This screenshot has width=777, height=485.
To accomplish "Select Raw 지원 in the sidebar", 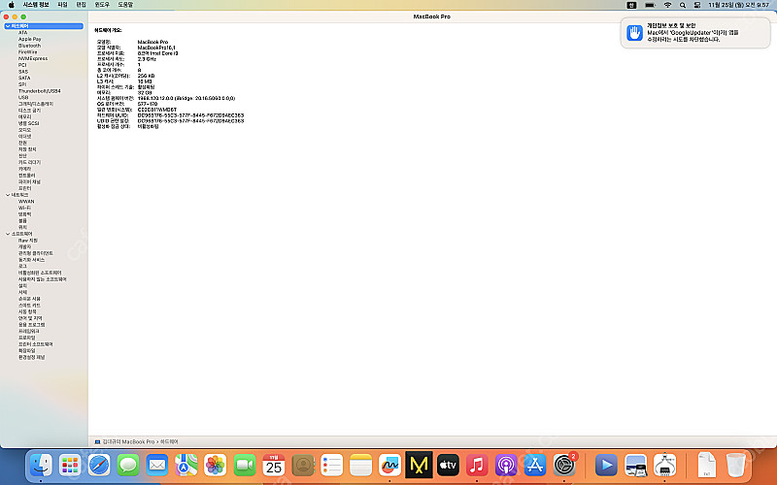I will 28,241.
